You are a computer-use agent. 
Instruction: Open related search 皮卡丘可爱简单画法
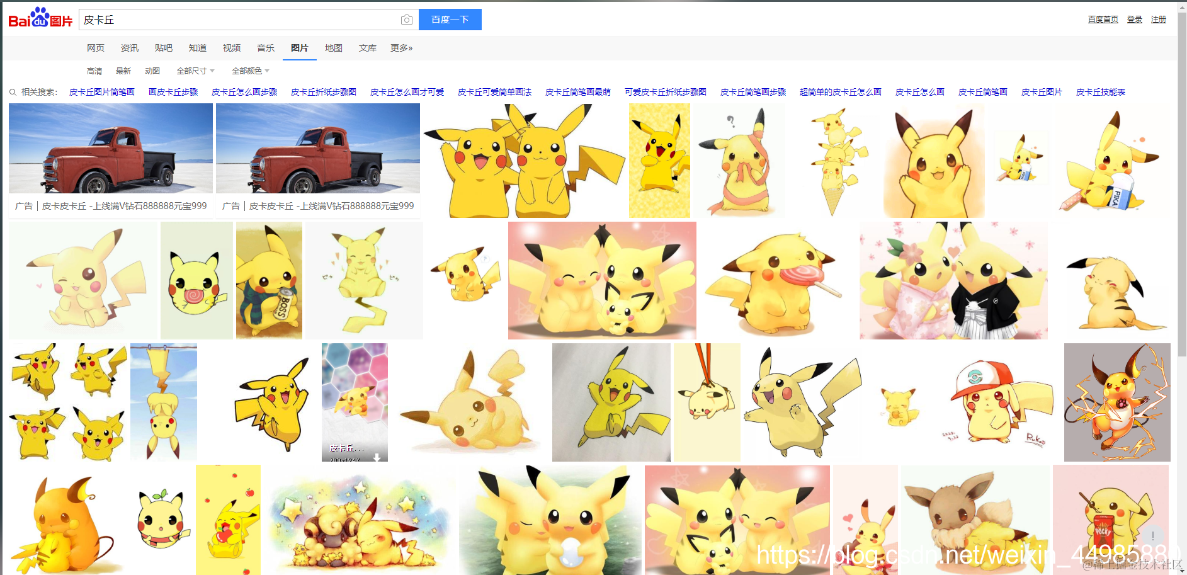pos(494,92)
